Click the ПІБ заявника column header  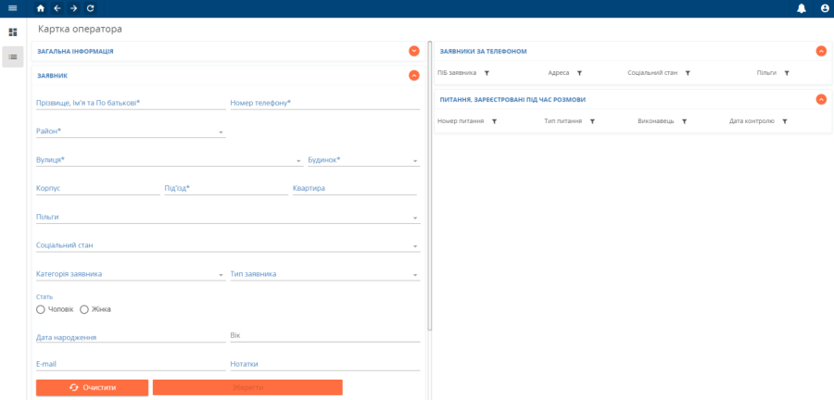coord(457,73)
